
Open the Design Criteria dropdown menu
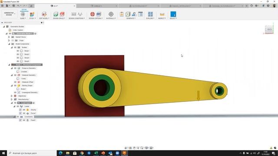(96, 18)
